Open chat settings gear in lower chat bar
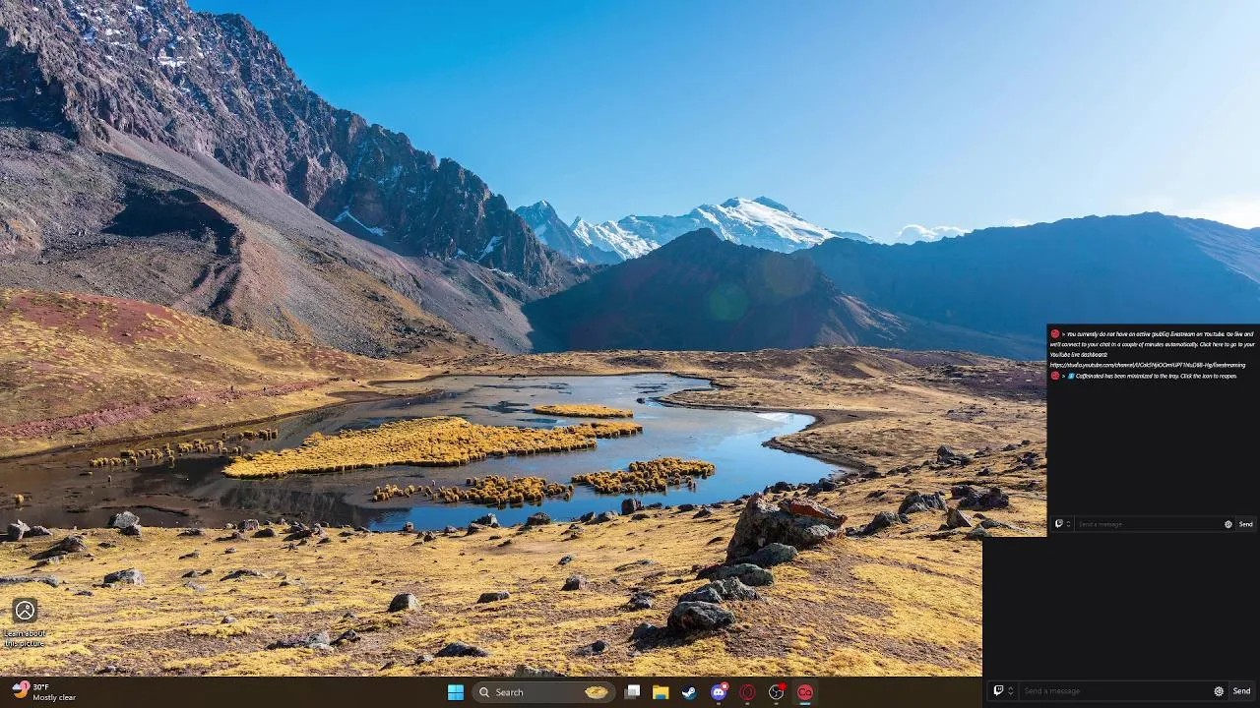Image resolution: width=1260 pixels, height=708 pixels. pos(1219,691)
